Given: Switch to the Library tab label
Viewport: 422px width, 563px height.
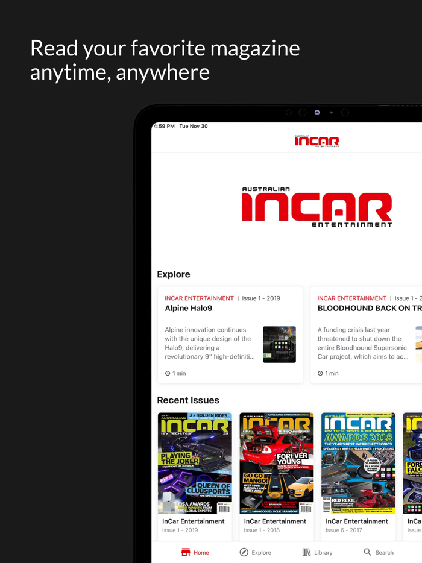Looking at the screenshot, I should coord(323,553).
